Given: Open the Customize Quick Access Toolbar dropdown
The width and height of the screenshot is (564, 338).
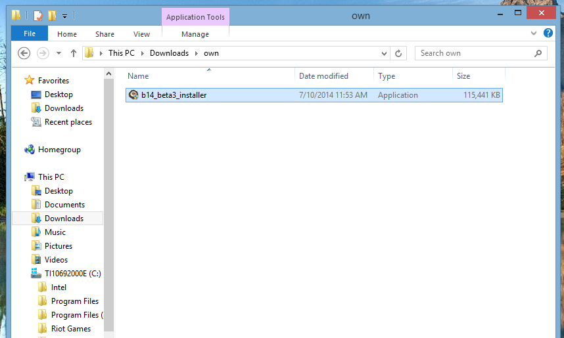Looking at the screenshot, I should (64, 16).
